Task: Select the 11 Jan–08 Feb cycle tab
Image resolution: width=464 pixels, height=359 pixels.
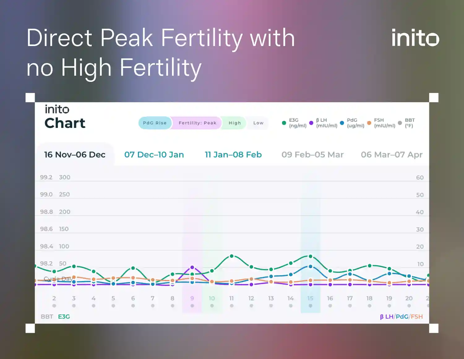Action: (x=233, y=154)
